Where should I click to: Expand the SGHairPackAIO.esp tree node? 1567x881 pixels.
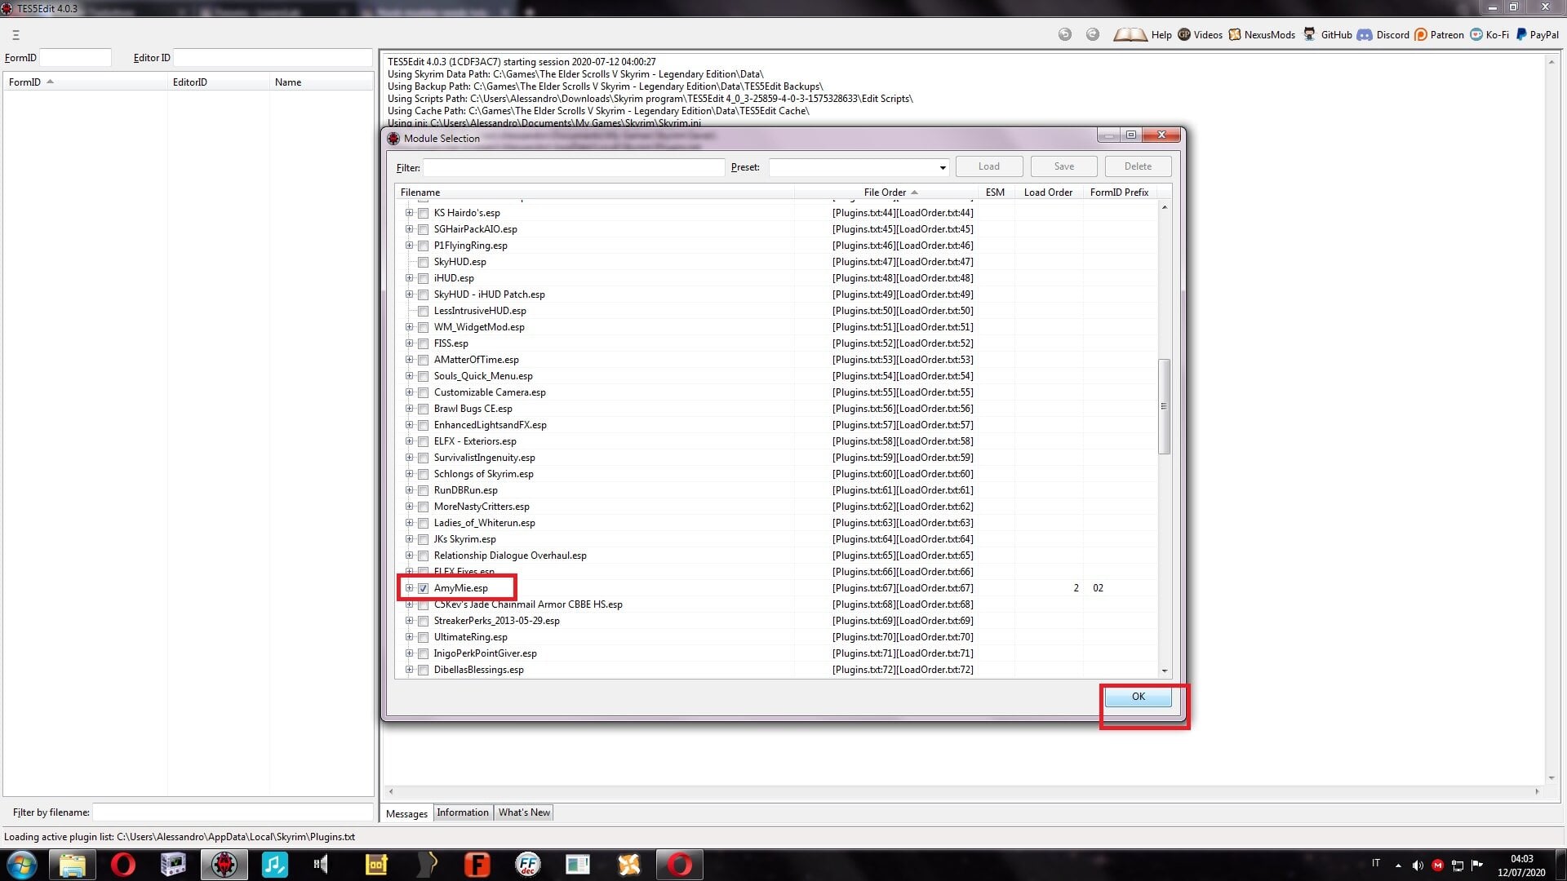click(409, 229)
